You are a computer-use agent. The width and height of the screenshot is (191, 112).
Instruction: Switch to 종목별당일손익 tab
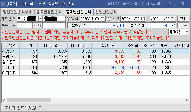click(x=49, y=12)
